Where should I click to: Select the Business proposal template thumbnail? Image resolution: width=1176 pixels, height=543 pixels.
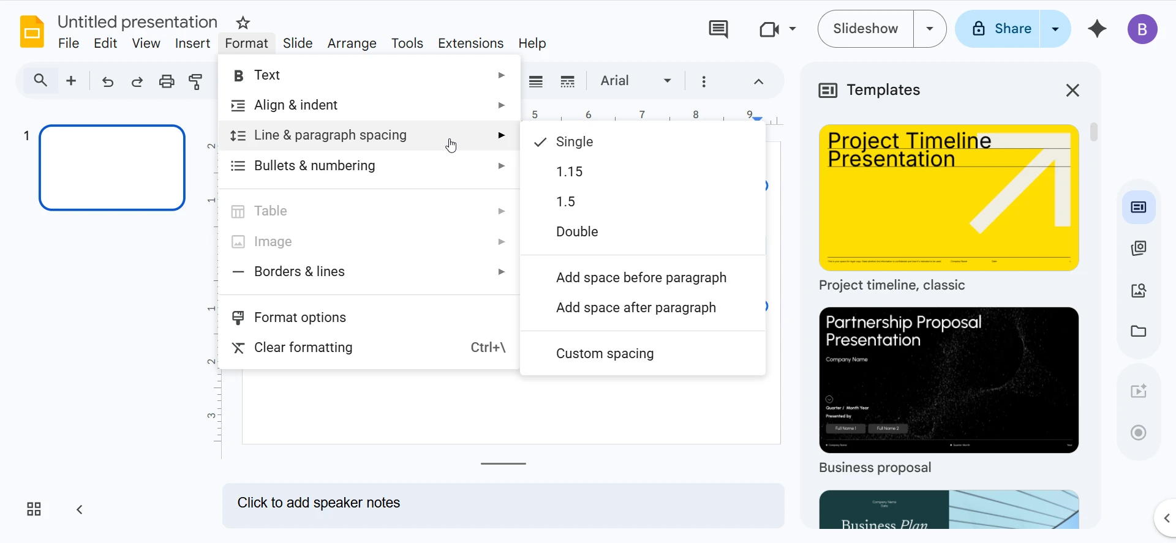pos(948,380)
